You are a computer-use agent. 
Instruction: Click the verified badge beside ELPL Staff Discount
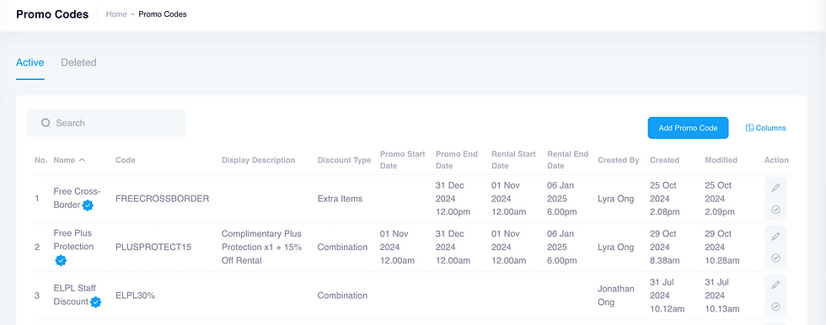(x=95, y=302)
